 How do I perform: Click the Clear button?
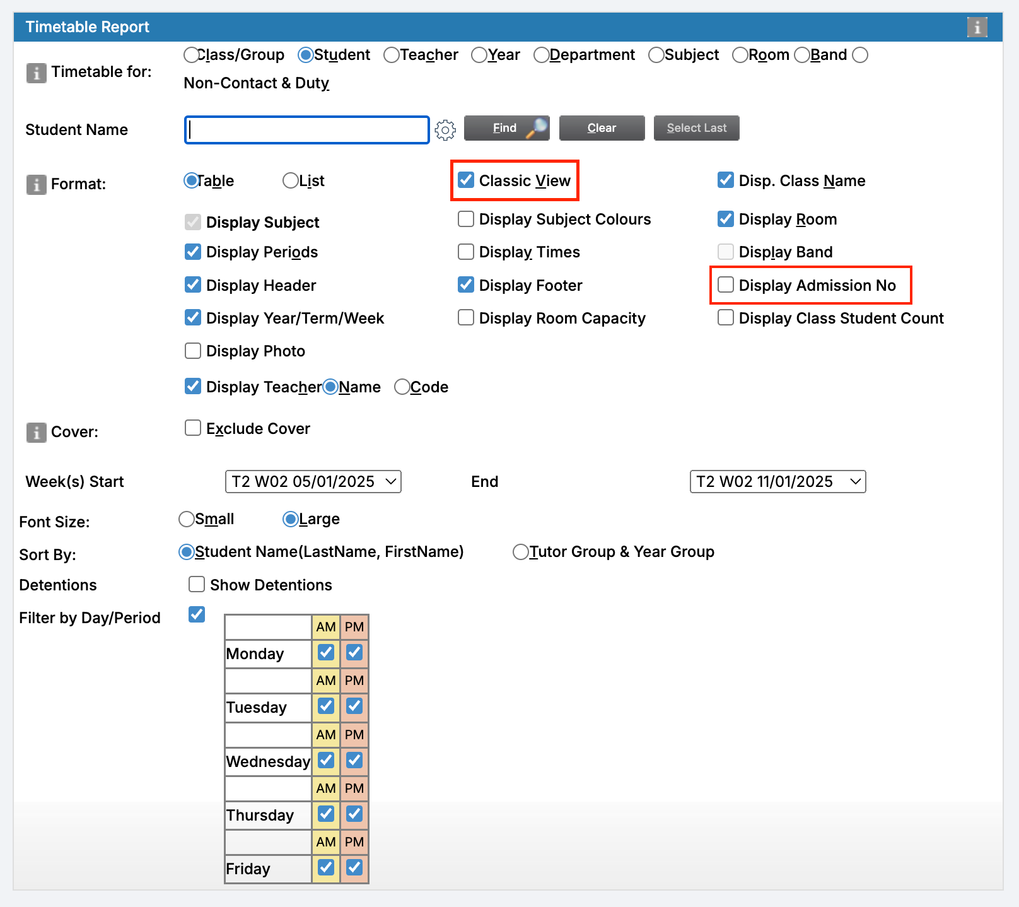point(601,128)
